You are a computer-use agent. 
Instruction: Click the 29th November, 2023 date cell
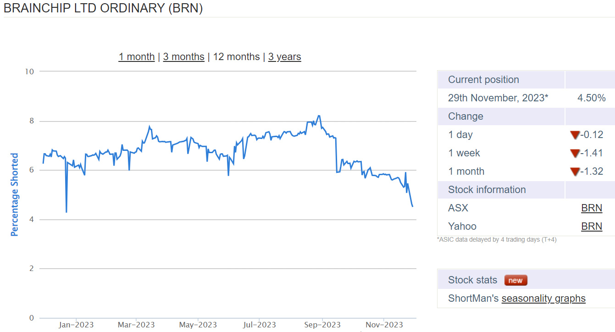tap(498, 98)
